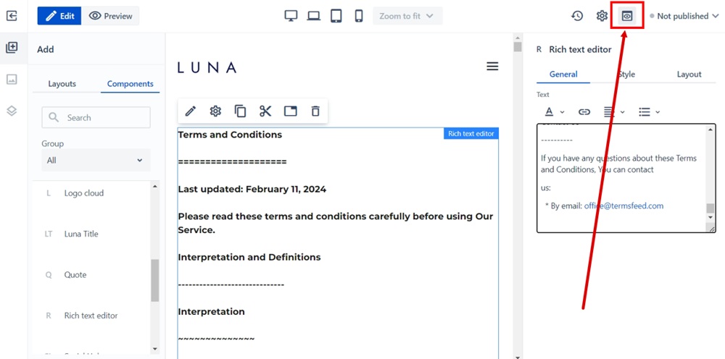The width and height of the screenshot is (725, 359).
Task: Click the component Search field
Action: click(x=96, y=118)
